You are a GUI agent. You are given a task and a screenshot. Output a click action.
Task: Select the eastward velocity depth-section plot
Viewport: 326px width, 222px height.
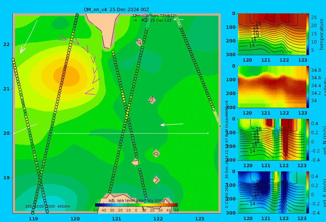click(272, 192)
